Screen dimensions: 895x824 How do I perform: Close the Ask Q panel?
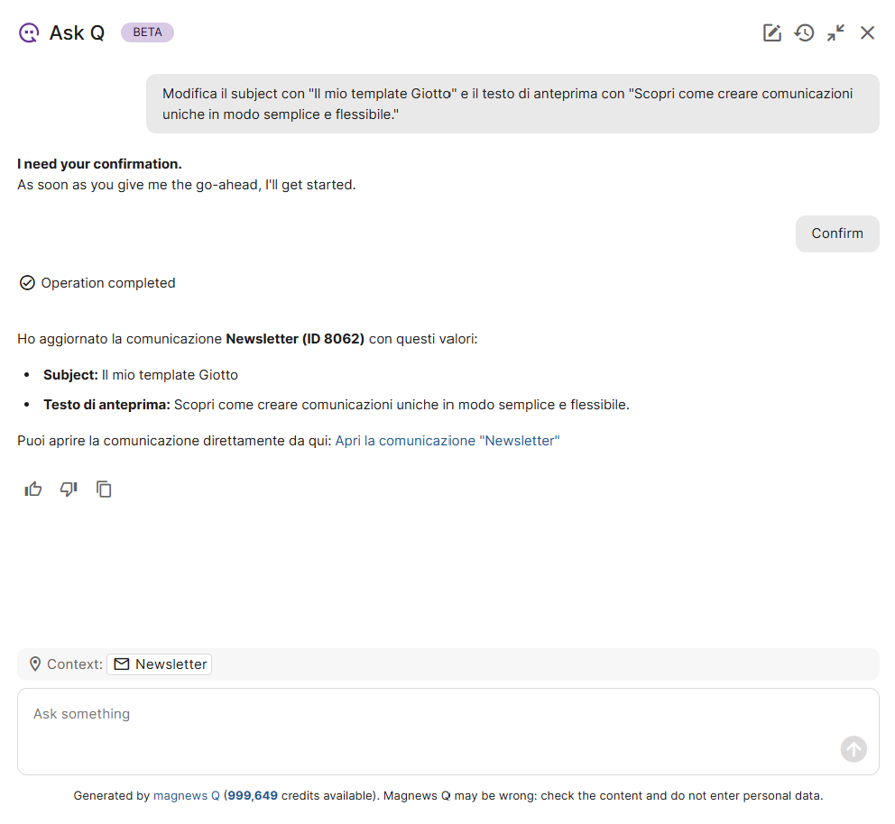point(867,33)
